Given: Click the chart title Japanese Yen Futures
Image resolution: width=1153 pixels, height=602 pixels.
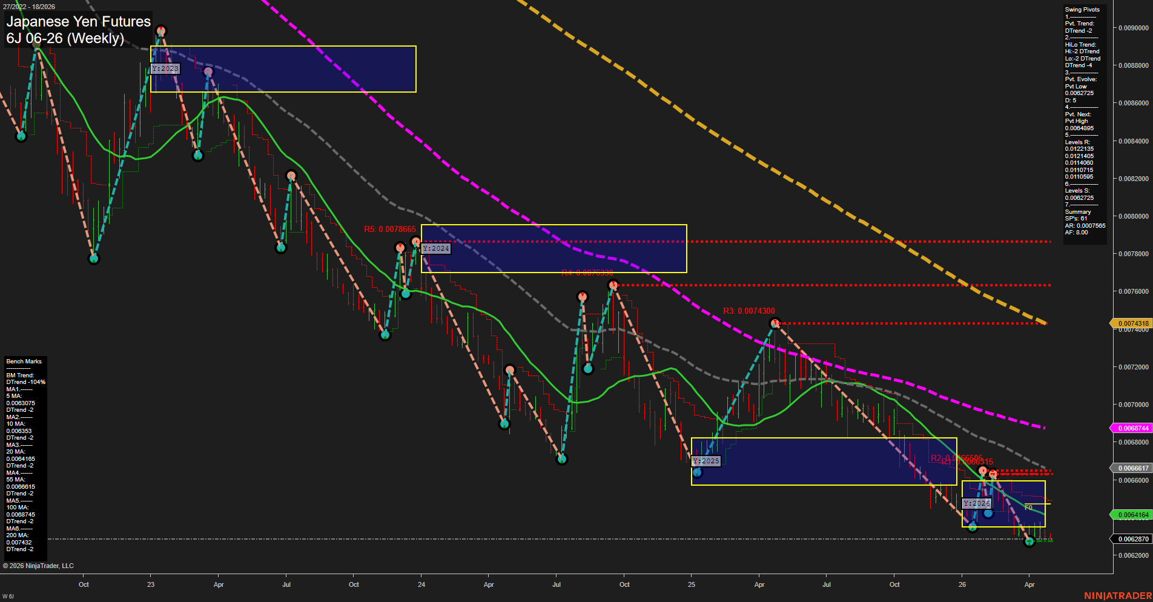Looking at the screenshot, I should coord(78,21).
